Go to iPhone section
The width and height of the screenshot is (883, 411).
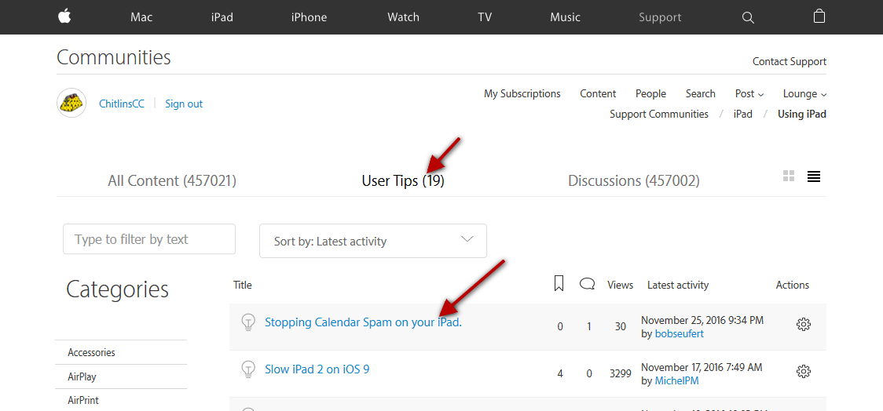pos(310,17)
